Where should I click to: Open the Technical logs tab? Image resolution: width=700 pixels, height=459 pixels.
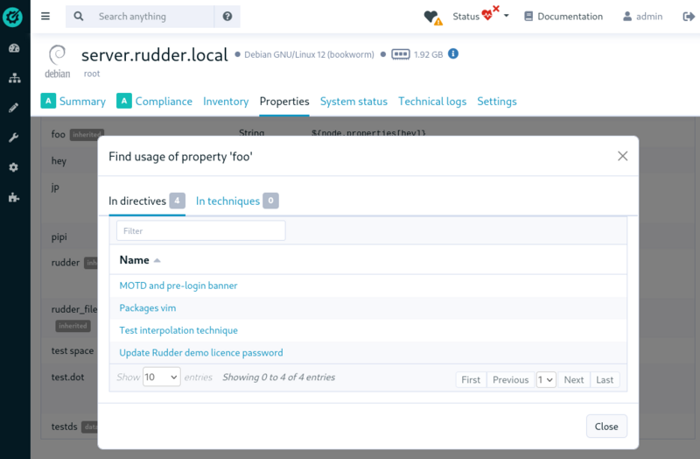coord(432,102)
